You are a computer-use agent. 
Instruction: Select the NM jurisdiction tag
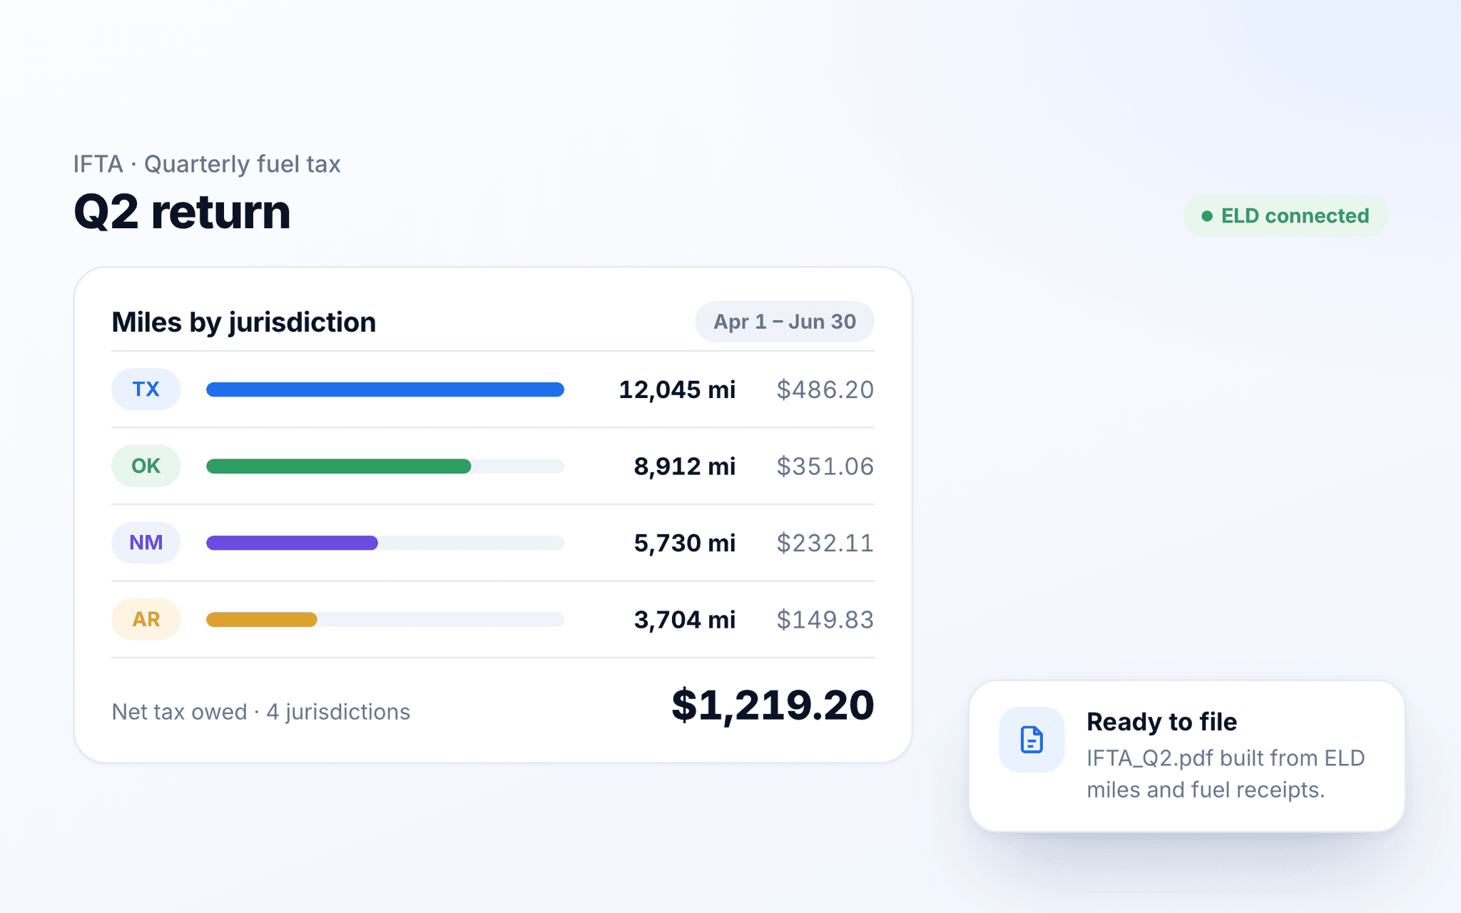pyautogui.click(x=146, y=543)
